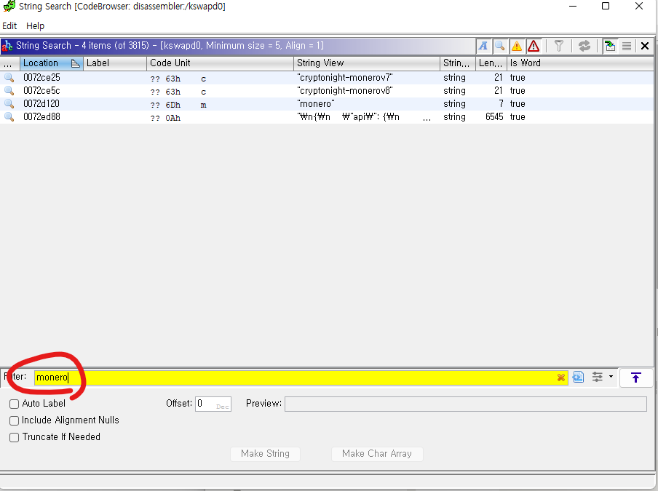Click the sort indicator on Location column
The width and height of the screenshot is (658, 491).
76,63
